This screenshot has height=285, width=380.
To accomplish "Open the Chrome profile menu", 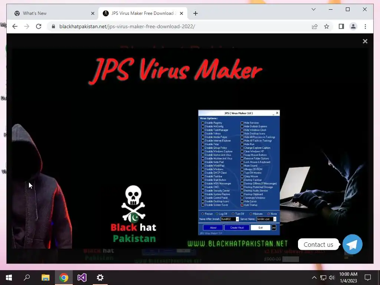I will (x=353, y=26).
